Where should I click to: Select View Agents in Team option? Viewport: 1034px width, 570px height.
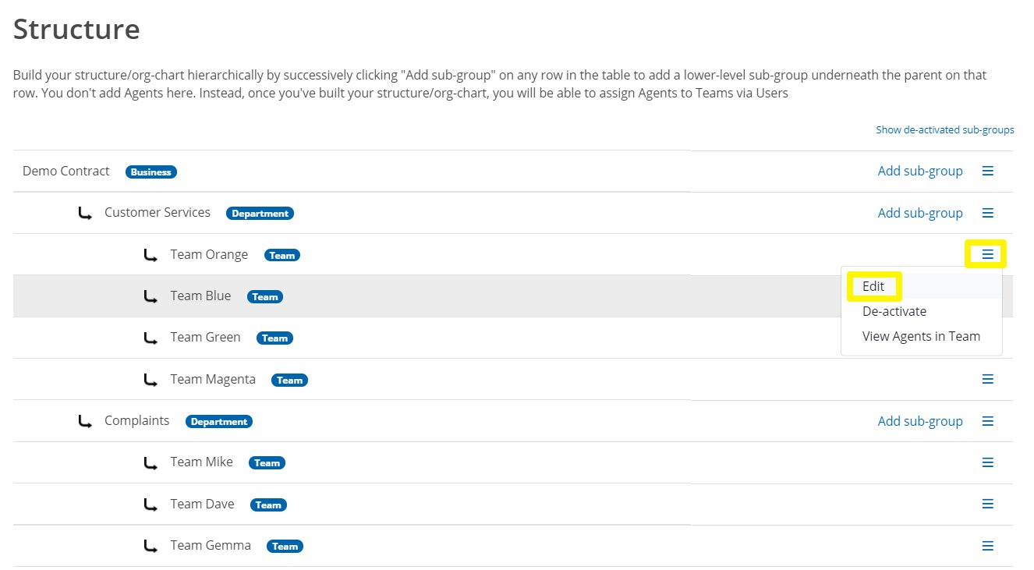pos(921,336)
